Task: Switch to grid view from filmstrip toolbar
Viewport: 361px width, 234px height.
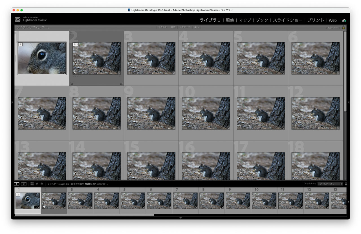Action: click(32, 184)
